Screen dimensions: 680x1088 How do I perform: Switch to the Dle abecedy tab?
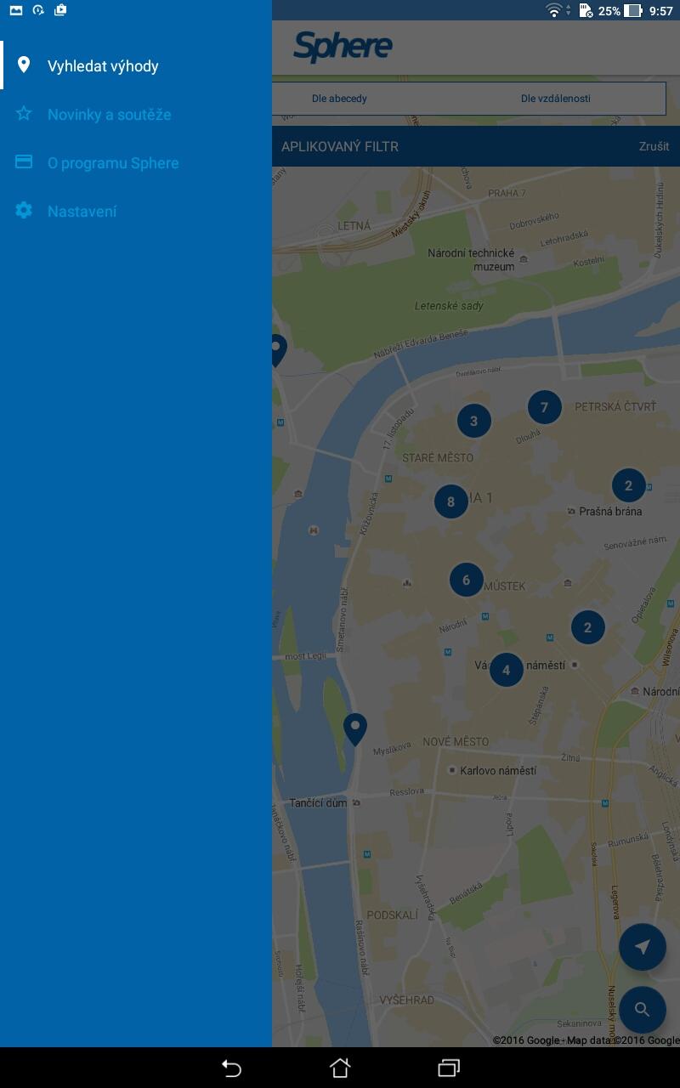click(339, 99)
